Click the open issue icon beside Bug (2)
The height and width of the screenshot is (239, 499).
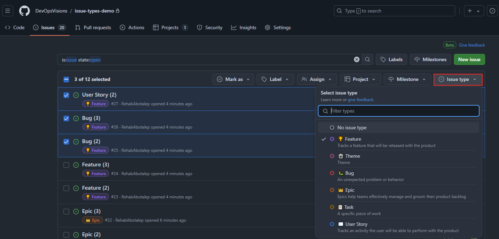coord(76,141)
